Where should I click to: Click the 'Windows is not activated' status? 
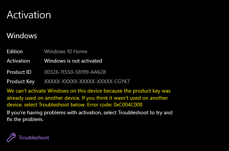(x=73, y=61)
